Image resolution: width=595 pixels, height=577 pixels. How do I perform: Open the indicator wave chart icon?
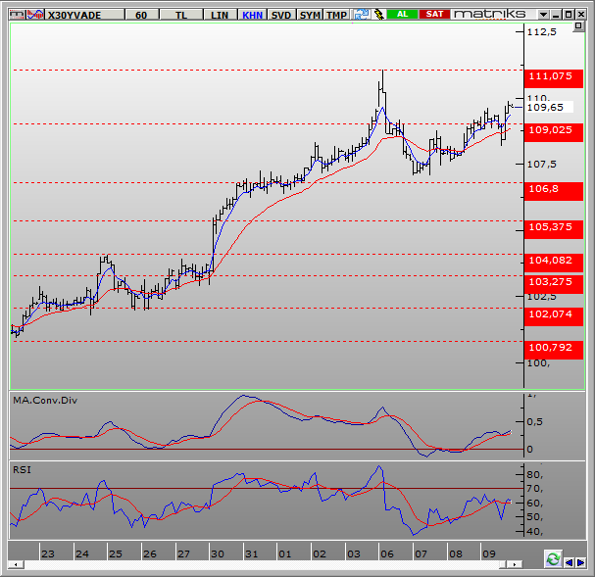(35, 15)
